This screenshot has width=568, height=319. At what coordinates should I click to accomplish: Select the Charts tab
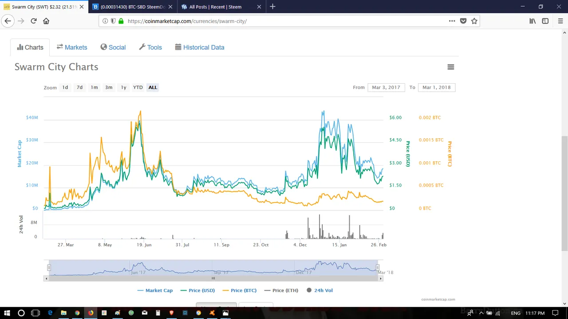(30, 47)
